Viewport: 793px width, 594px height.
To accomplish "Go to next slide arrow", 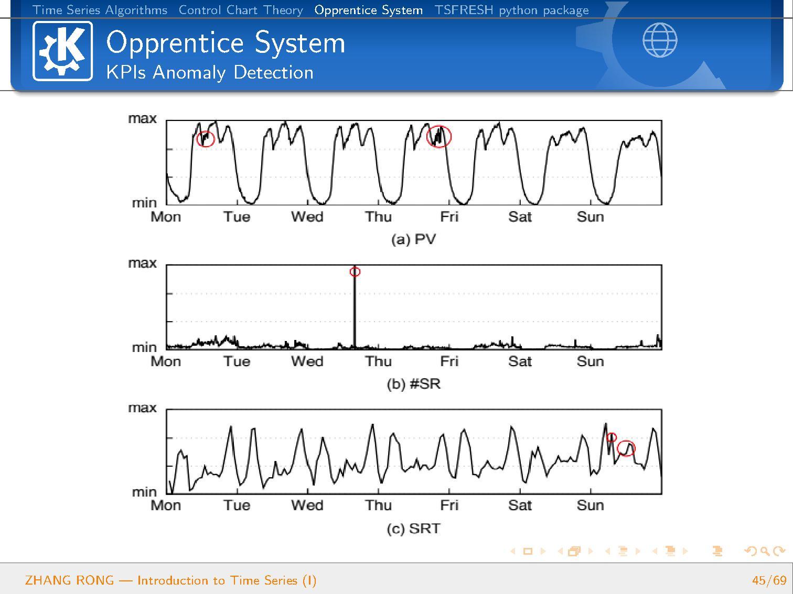I will click(543, 551).
